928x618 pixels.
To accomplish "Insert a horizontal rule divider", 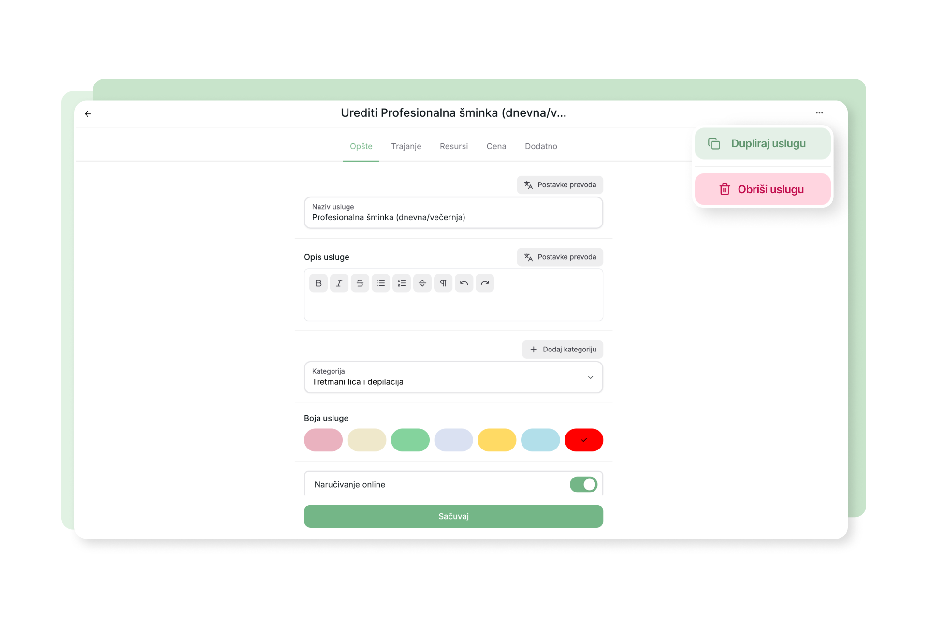I will 422,283.
